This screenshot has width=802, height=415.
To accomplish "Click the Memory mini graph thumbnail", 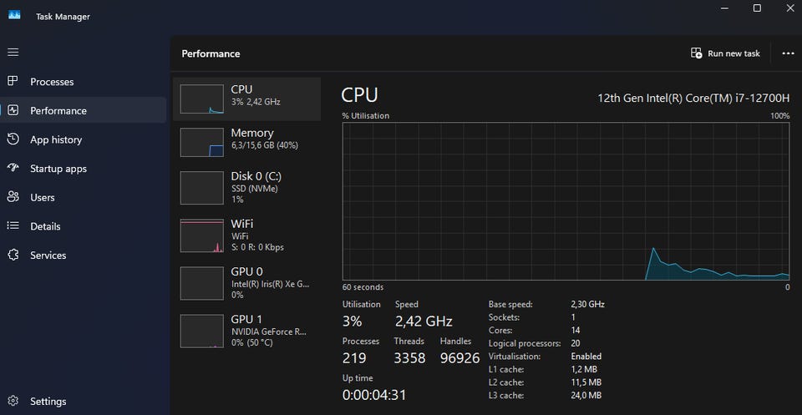I will 201,142.
